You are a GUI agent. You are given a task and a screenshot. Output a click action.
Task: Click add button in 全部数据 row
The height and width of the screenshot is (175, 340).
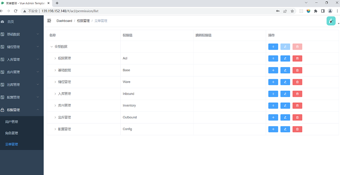tap(273, 47)
